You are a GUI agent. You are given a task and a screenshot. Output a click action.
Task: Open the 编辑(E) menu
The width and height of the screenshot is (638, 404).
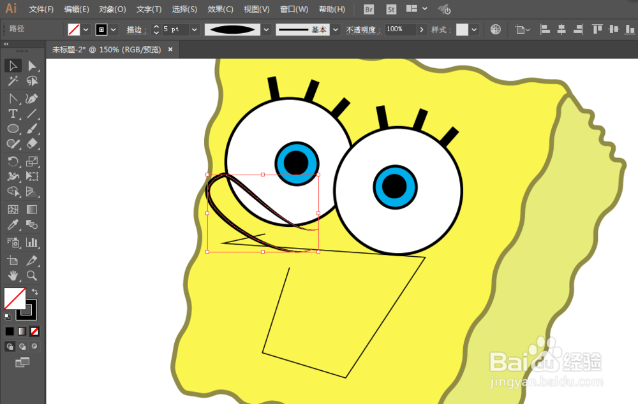coord(77,9)
